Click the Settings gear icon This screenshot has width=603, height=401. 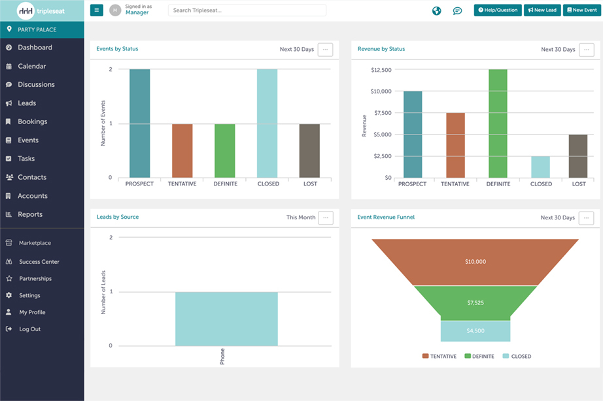pos(9,295)
